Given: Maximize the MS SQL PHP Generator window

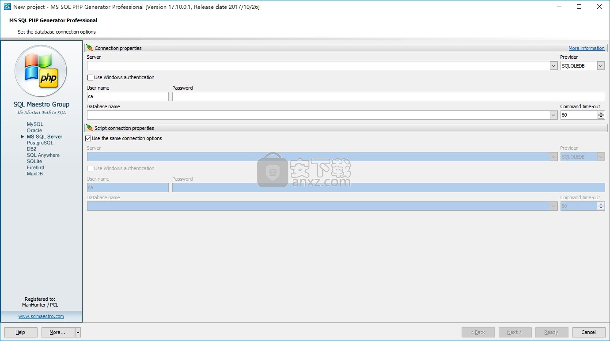Looking at the screenshot, I should pyautogui.click(x=579, y=7).
